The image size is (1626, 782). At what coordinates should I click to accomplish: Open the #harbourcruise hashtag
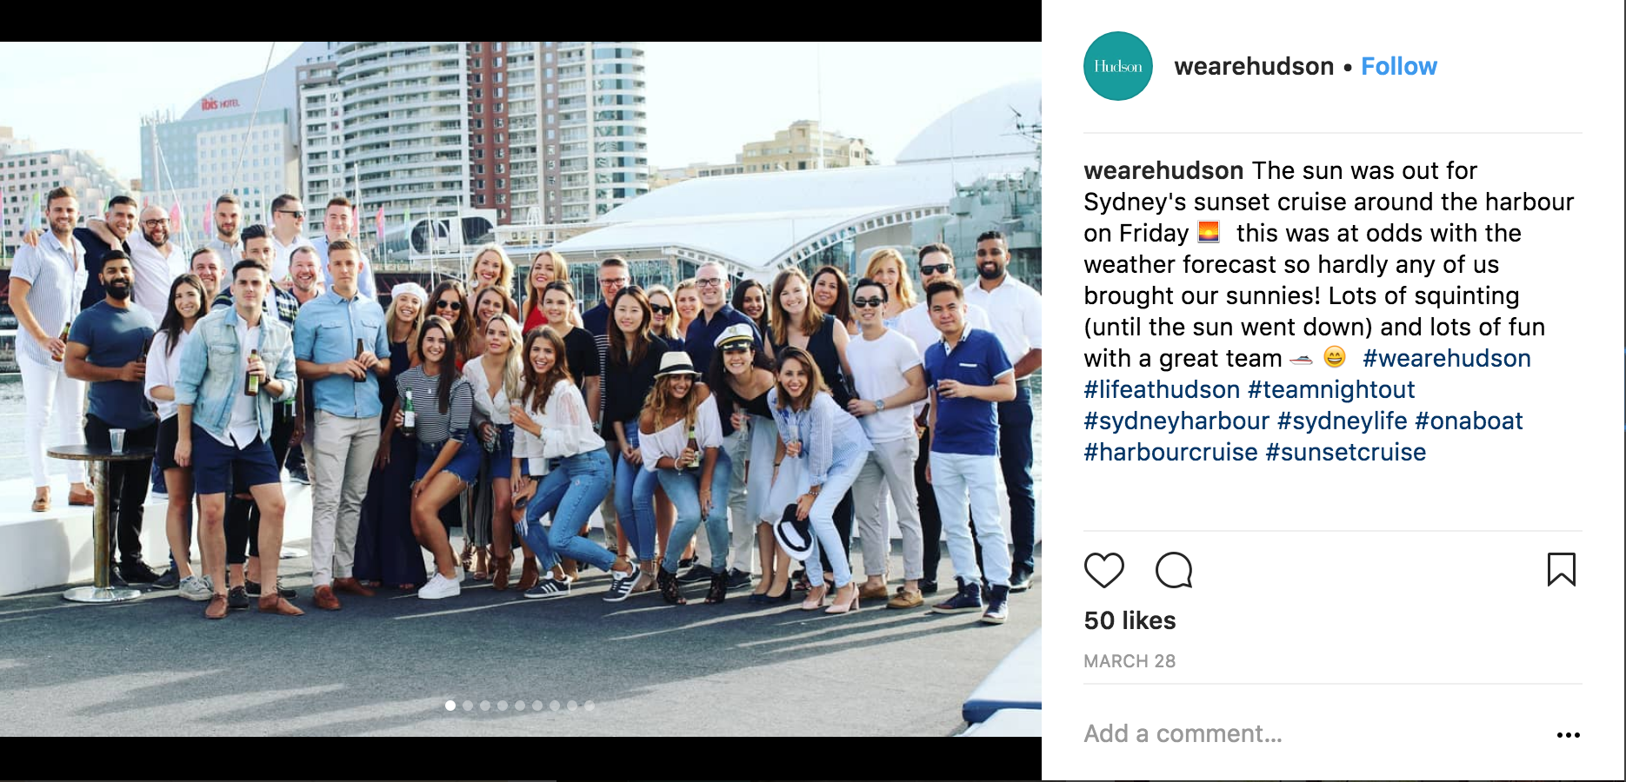click(1170, 452)
